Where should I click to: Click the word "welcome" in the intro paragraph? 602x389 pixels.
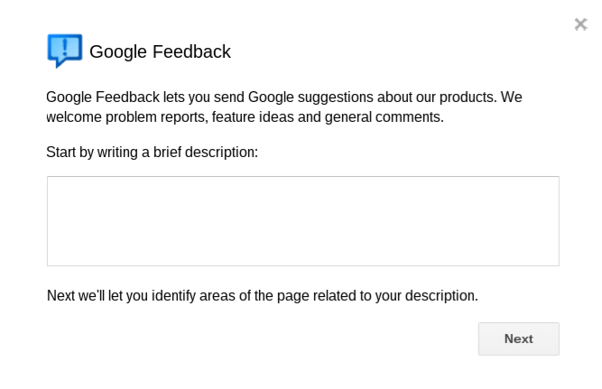point(74,116)
